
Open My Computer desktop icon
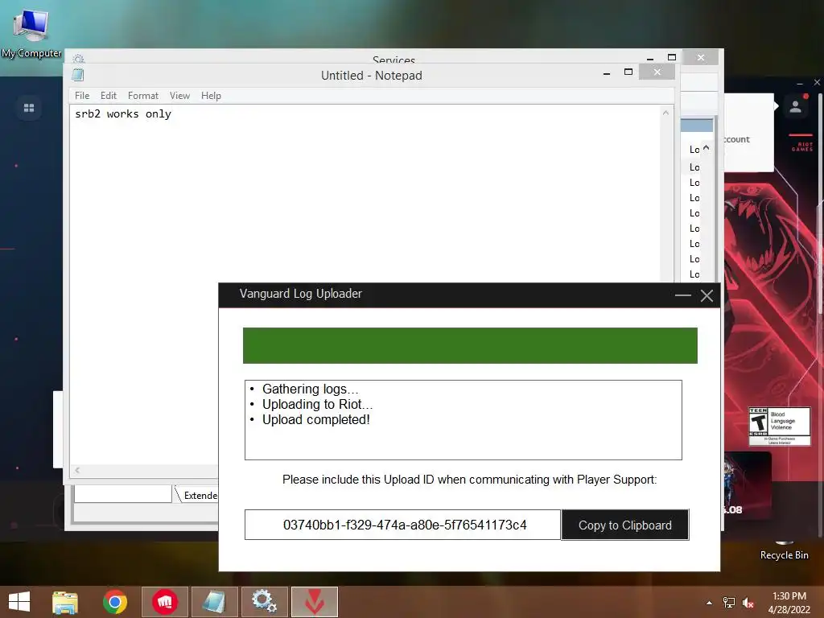point(31,32)
